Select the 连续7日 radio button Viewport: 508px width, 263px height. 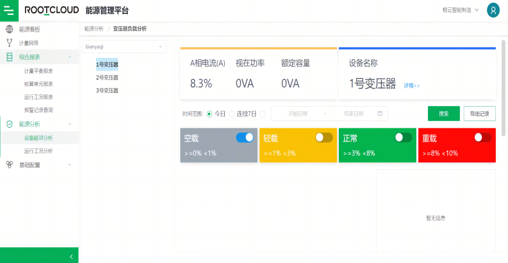[x=232, y=114]
